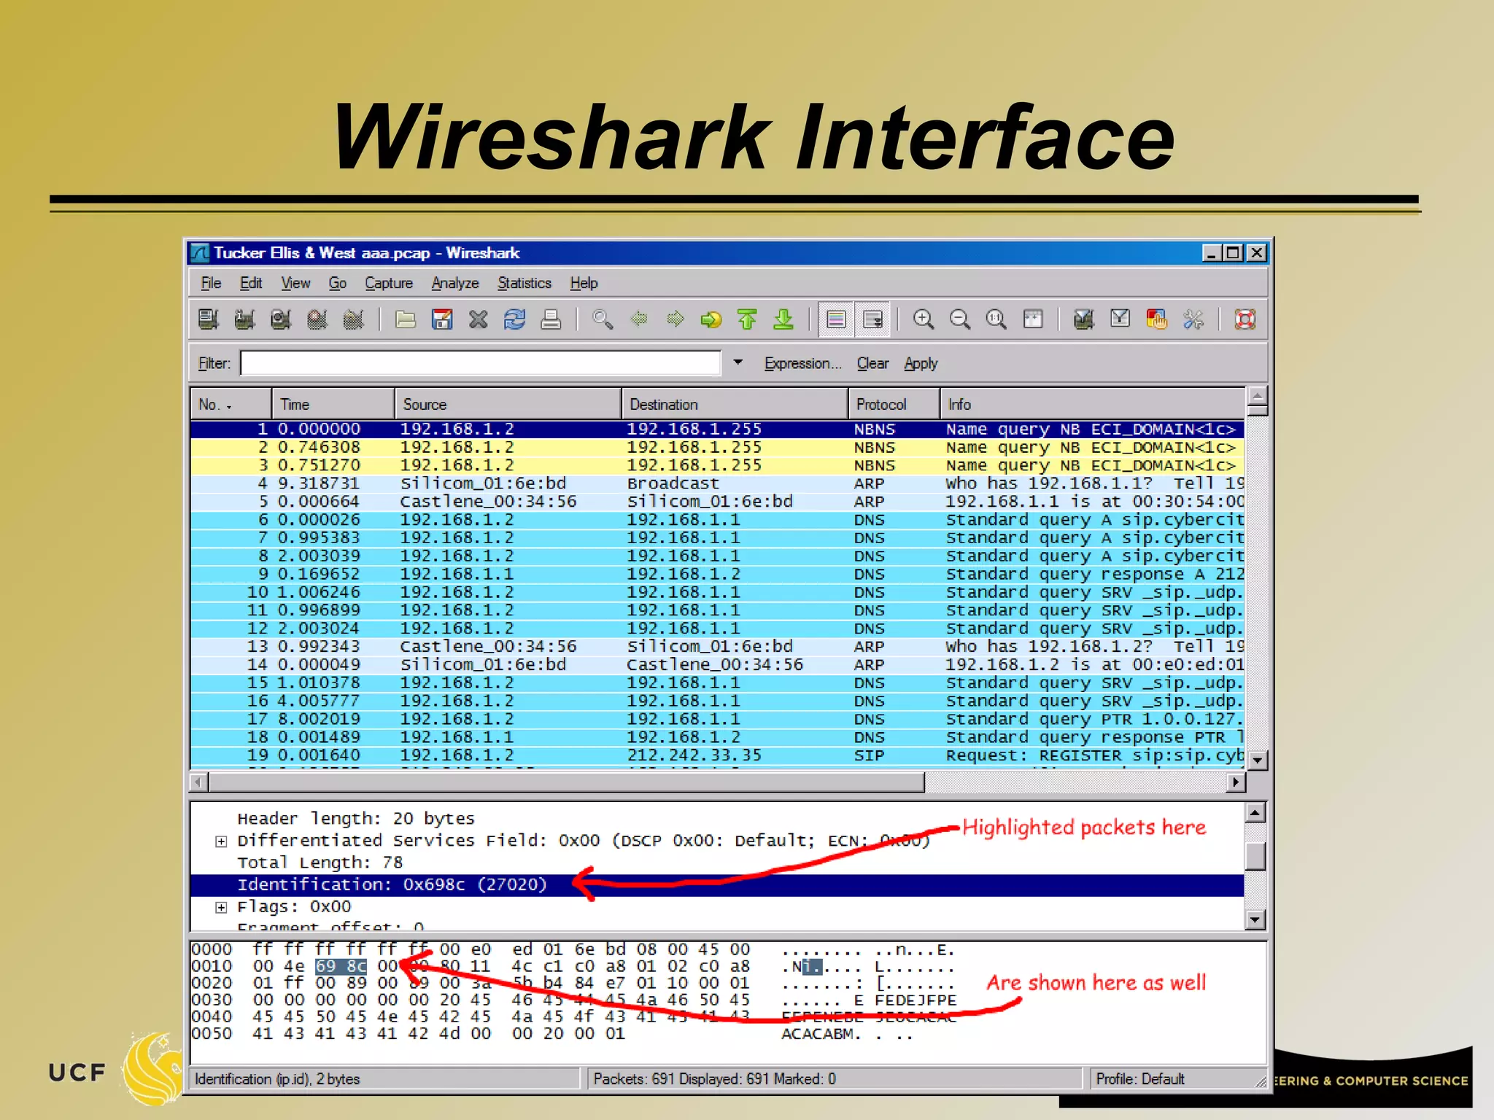Click packet list scrollbar up arrow

click(1257, 396)
